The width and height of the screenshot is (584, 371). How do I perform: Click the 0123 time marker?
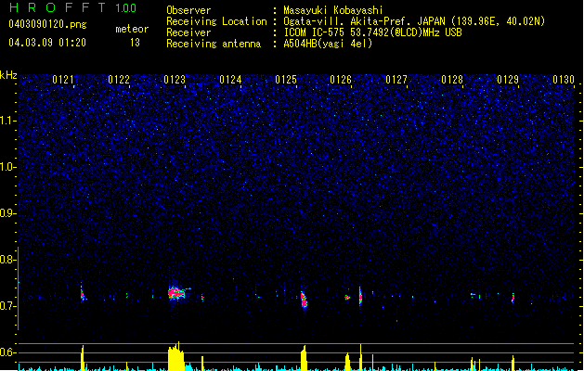click(x=175, y=80)
